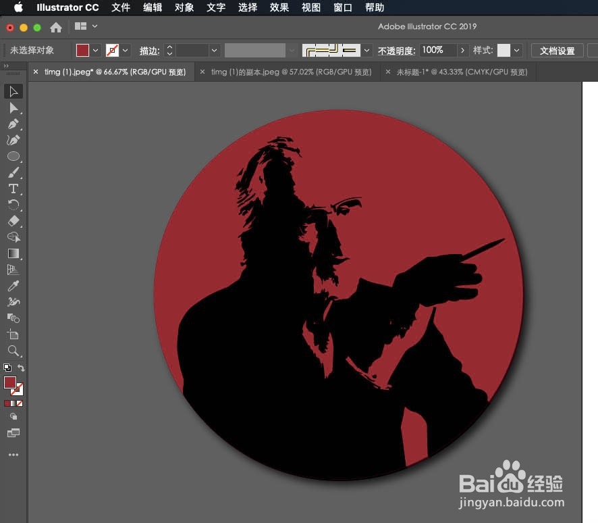Switch to 未标题-1 document tab
The image size is (598, 523).
pos(462,72)
